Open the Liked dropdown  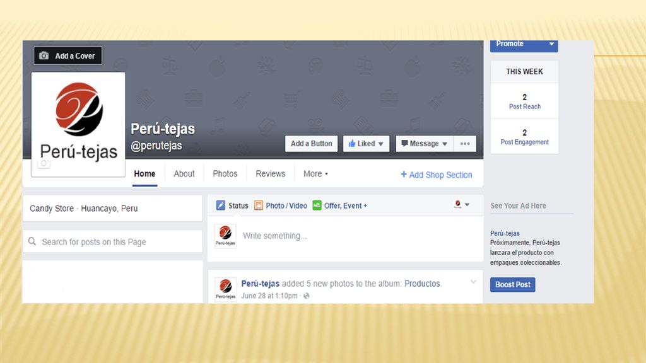coord(366,144)
